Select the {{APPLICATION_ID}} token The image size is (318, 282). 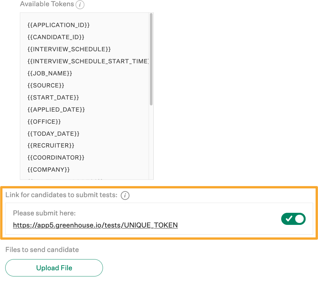tap(58, 25)
